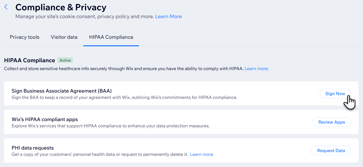Open the Learn More link under the page title
363x167 pixels.
point(168,16)
